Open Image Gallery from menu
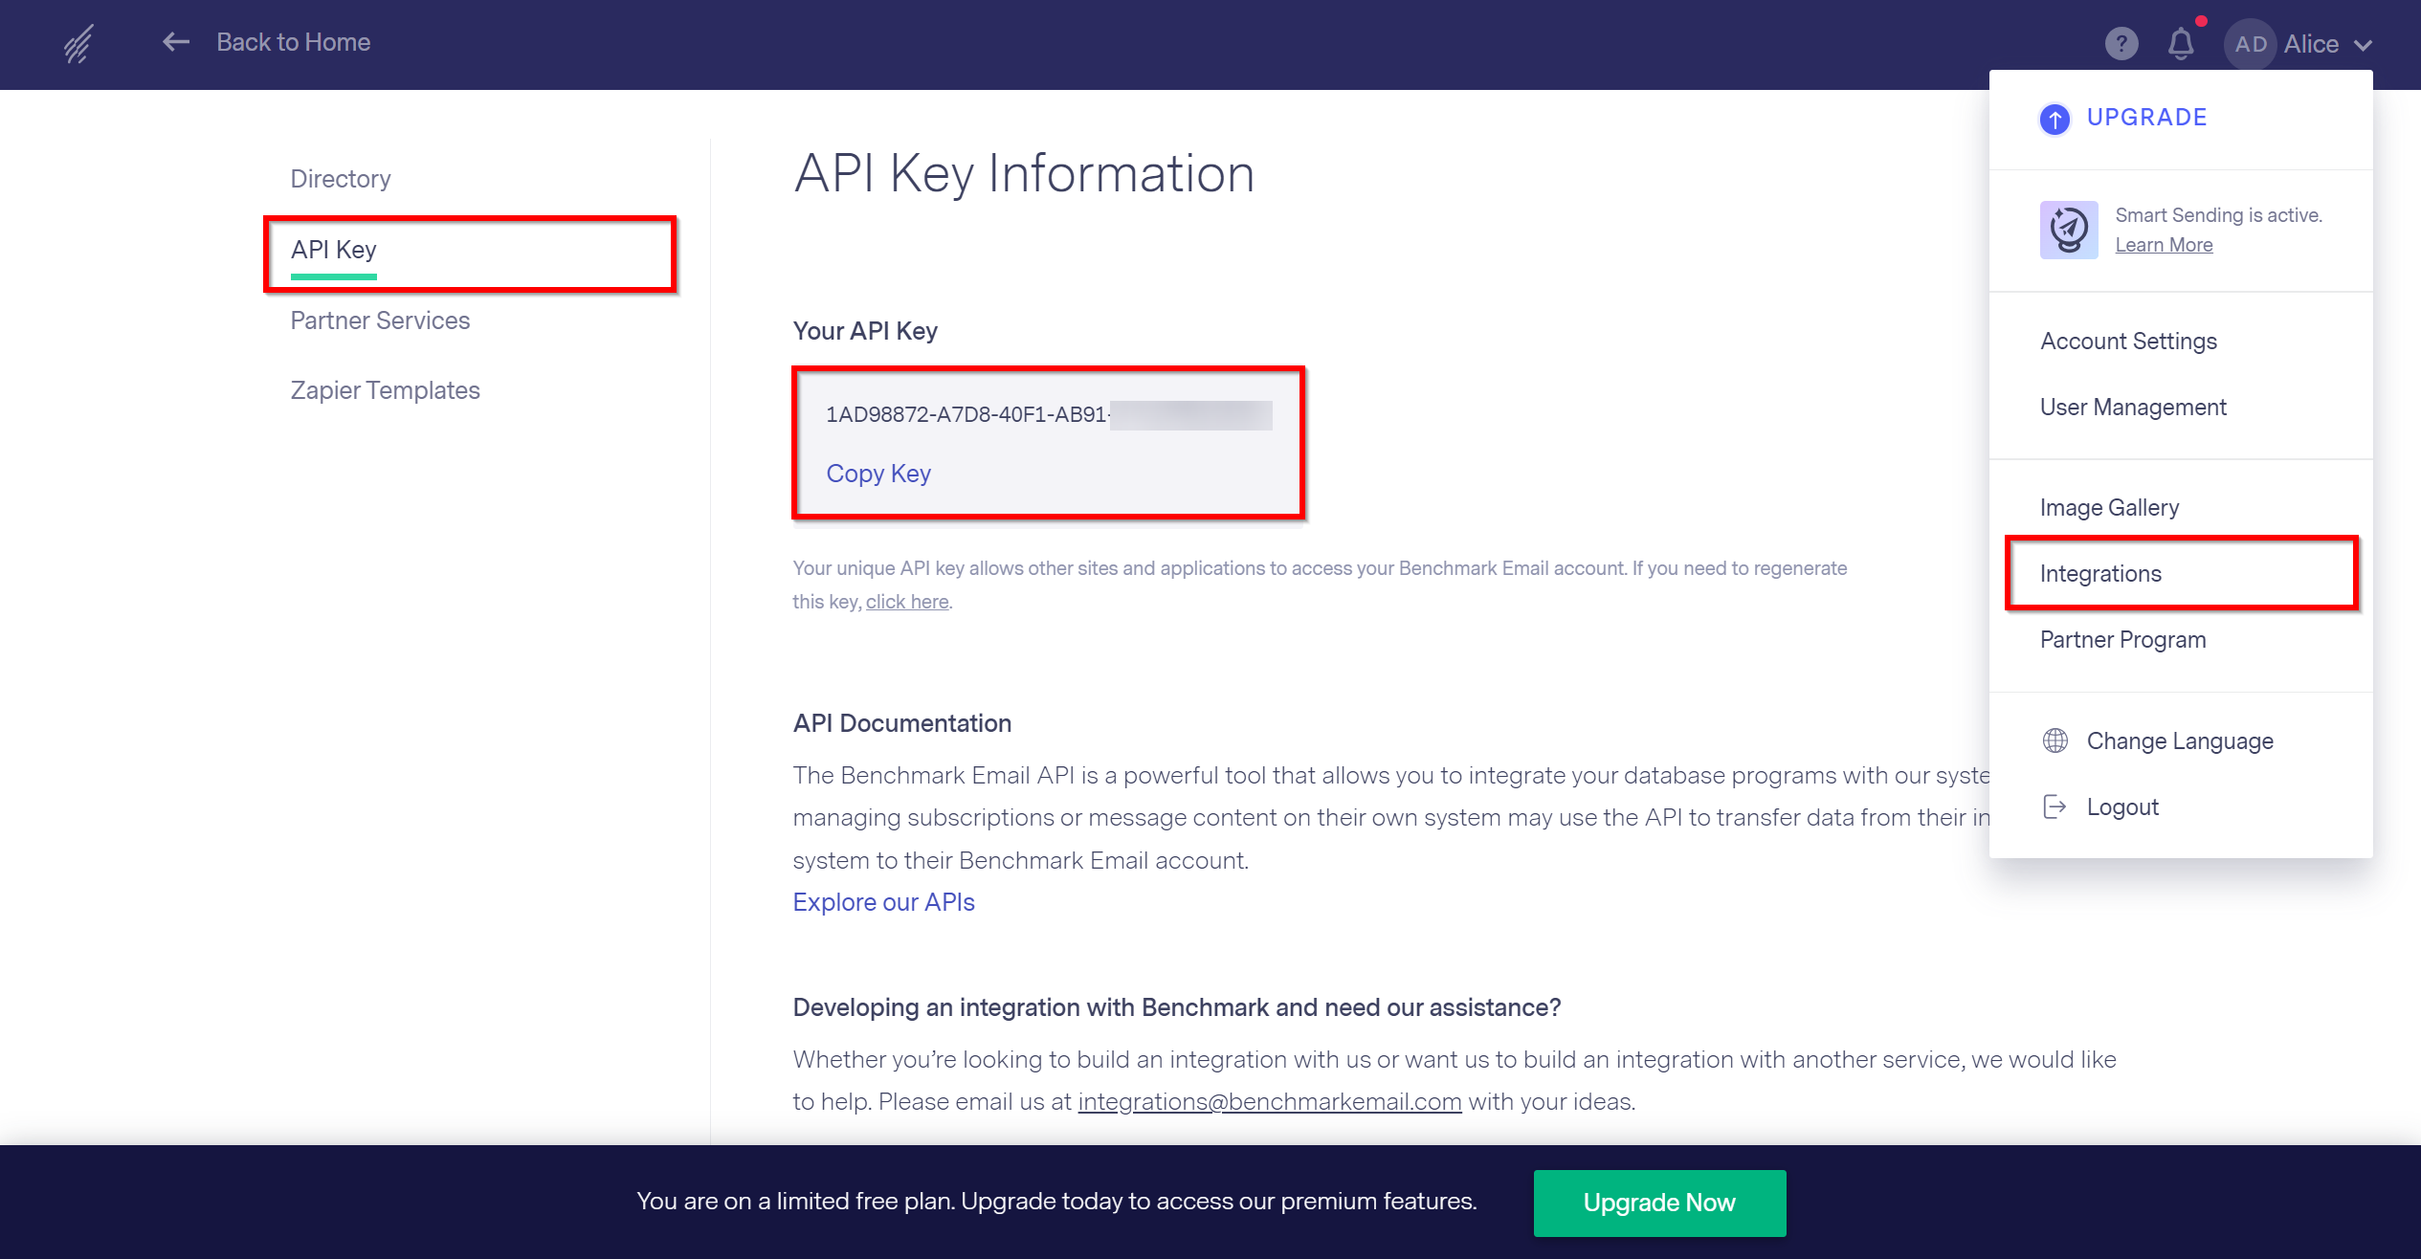The height and width of the screenshot is (1259, 2421). 2109,508
